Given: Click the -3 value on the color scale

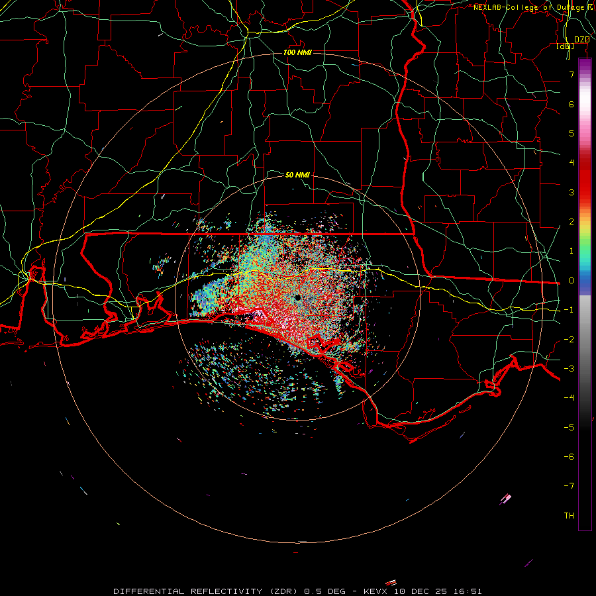Looking at the screenshot, I should point(569,369).
